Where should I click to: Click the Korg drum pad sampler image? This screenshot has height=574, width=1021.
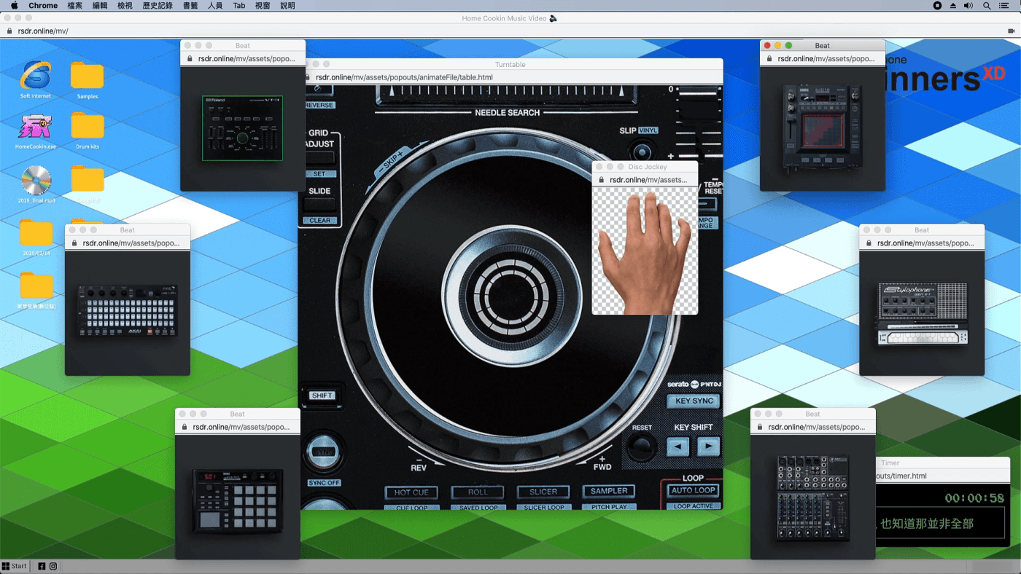click(x=238, y=500)
